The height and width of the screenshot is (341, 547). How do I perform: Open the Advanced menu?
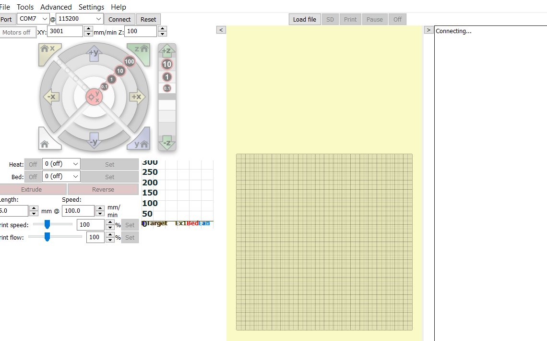[x=56, y=7]
